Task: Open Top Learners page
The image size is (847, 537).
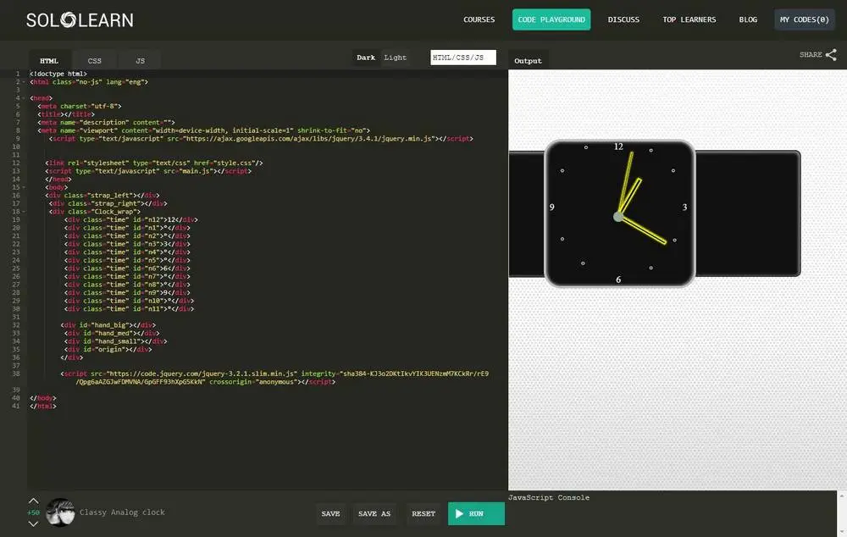Action: pyautogui.click(x=689, y=19)
